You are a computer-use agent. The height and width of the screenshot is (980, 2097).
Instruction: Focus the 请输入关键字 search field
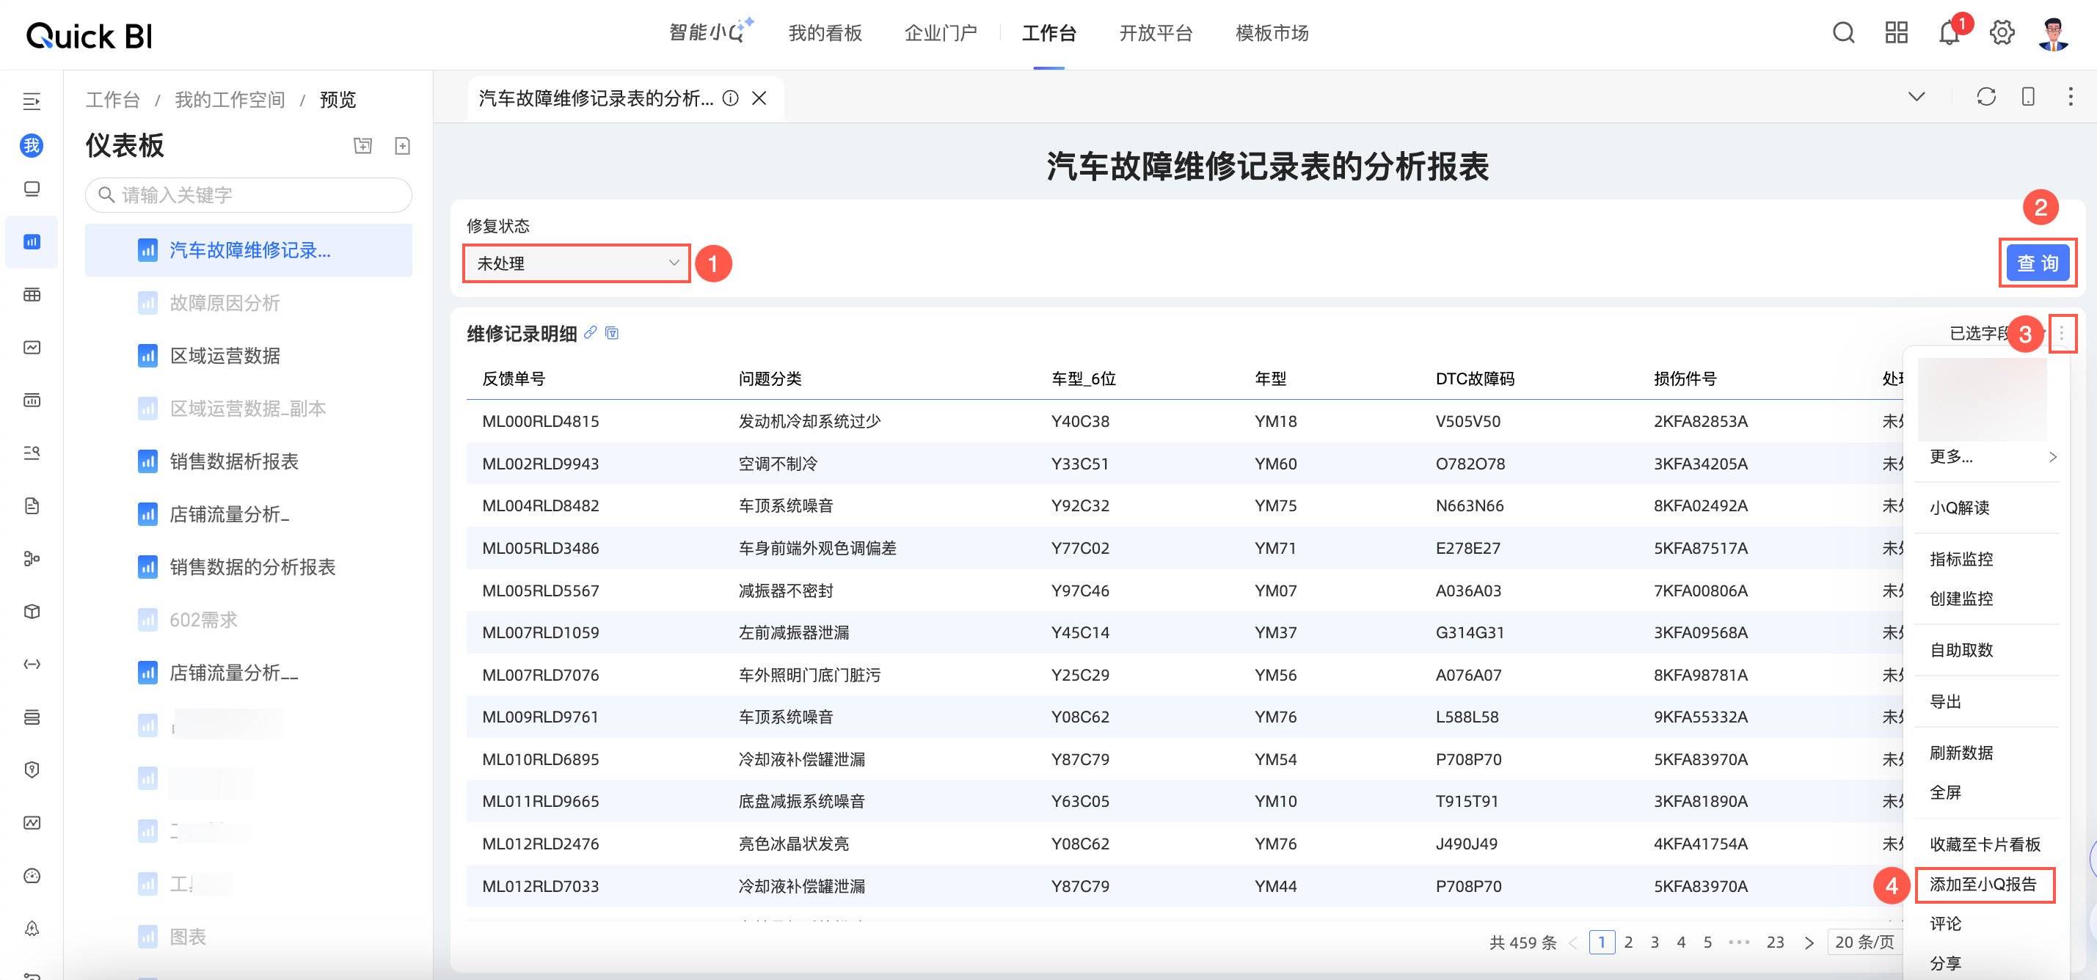coord(248,195)
